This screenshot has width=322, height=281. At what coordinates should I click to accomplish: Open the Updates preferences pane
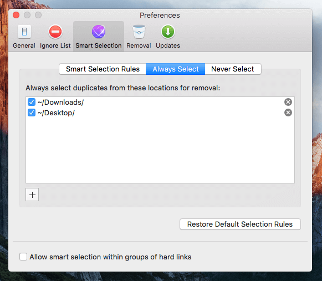point(168,37)
